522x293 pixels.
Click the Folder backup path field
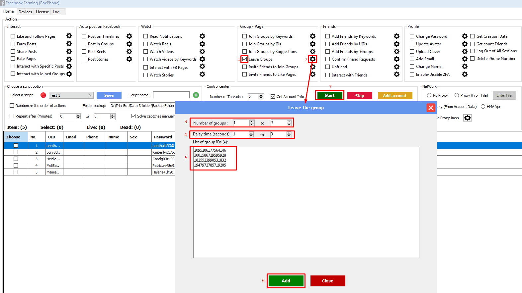[x=143, y=106]
